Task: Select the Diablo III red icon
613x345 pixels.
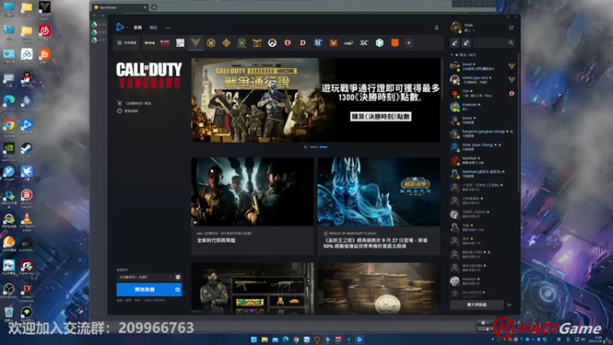Action: tap(288, 43)
